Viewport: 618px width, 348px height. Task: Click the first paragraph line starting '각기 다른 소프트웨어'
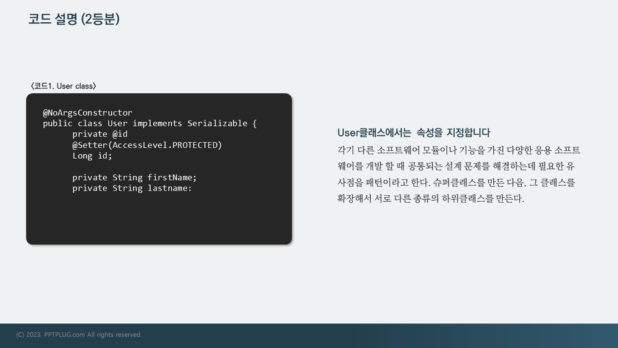(459, 150)
